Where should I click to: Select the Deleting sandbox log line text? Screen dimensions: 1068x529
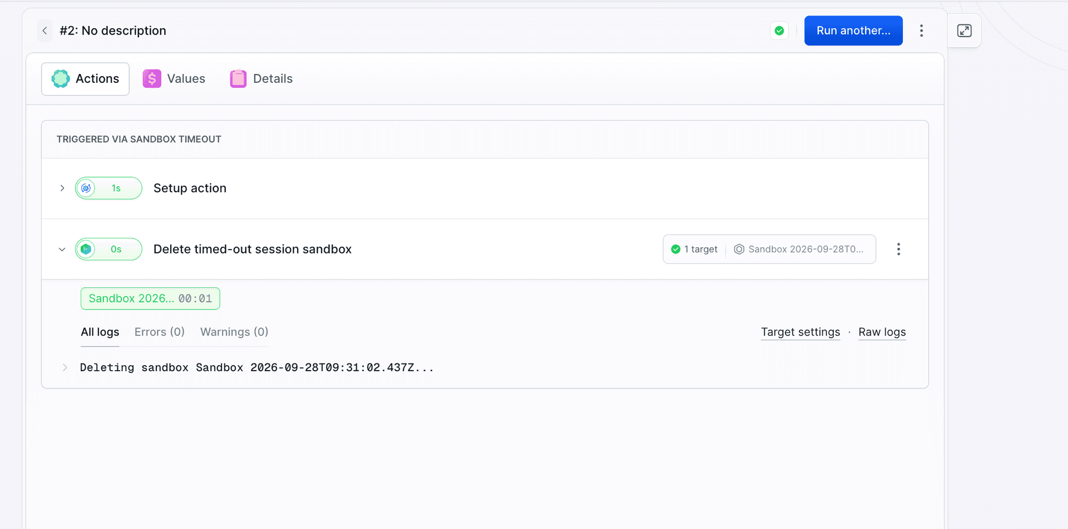257,368
